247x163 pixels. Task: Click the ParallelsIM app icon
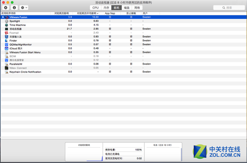click(7, 64)
